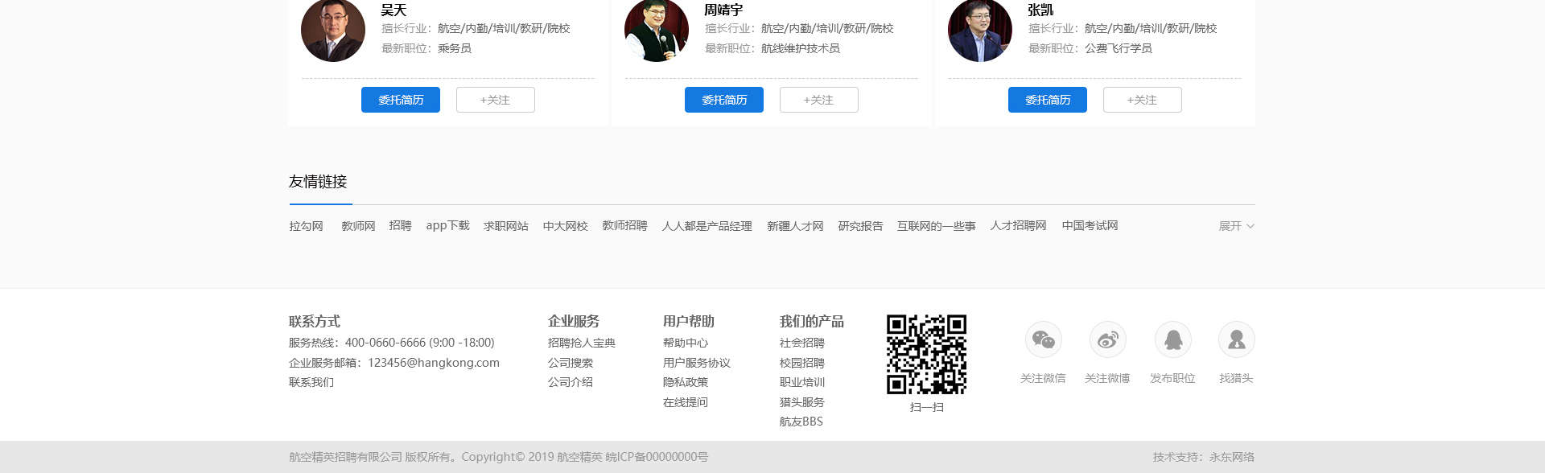Open 招聘抢人宝典 under 企业服务
Screen dimensions: 1545x473
tap(582, 343)
